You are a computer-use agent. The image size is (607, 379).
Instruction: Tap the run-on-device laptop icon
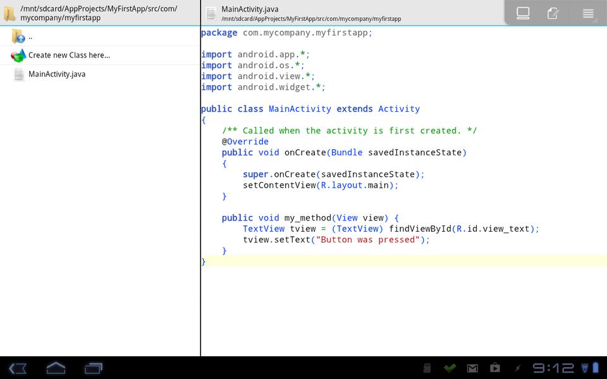[x=523, y=13]
